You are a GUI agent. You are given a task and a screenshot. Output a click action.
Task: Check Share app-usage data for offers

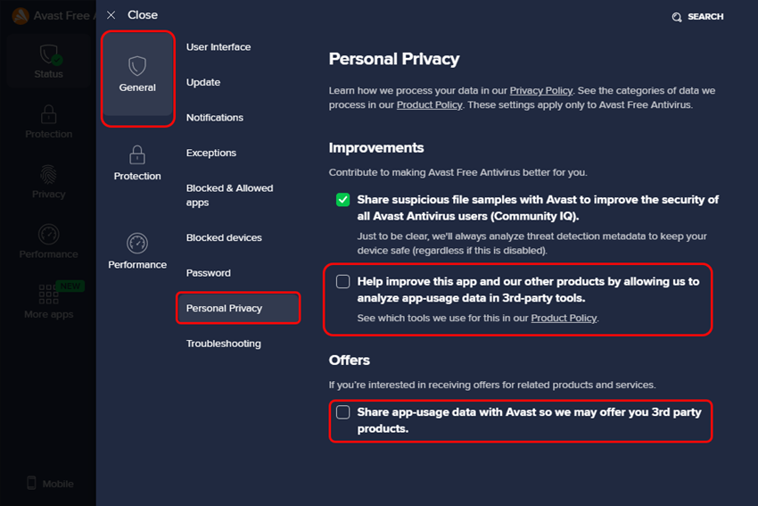(343, 412)
